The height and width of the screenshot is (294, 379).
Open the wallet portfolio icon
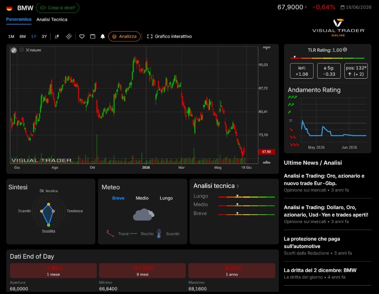tap(93, 36)
